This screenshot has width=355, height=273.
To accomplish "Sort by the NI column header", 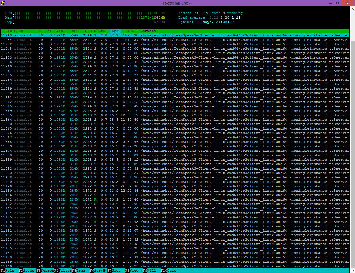I will [x=50, y=31].
